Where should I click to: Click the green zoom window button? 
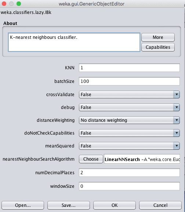[x=19, y=4]
